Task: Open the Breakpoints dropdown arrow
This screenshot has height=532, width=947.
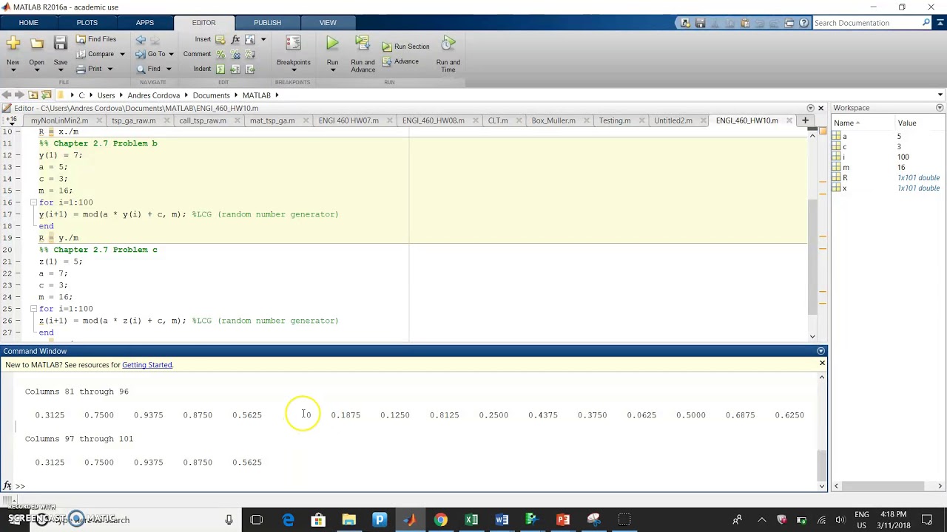Action: (x=293, y=70)
